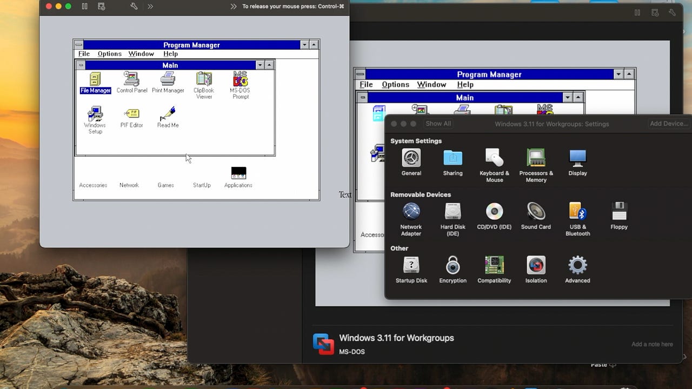Image resolution: width=692 pixels, height=389 pixels.
Task: Open CD/DVD (IDE) settings
Action: tap(494, 216)
